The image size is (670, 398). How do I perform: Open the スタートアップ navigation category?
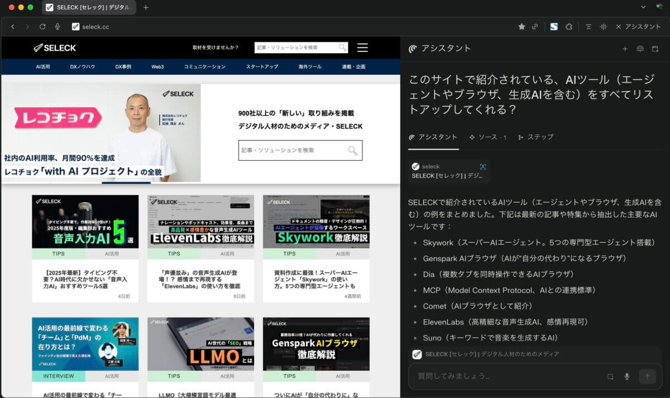(x=262, y=66)
